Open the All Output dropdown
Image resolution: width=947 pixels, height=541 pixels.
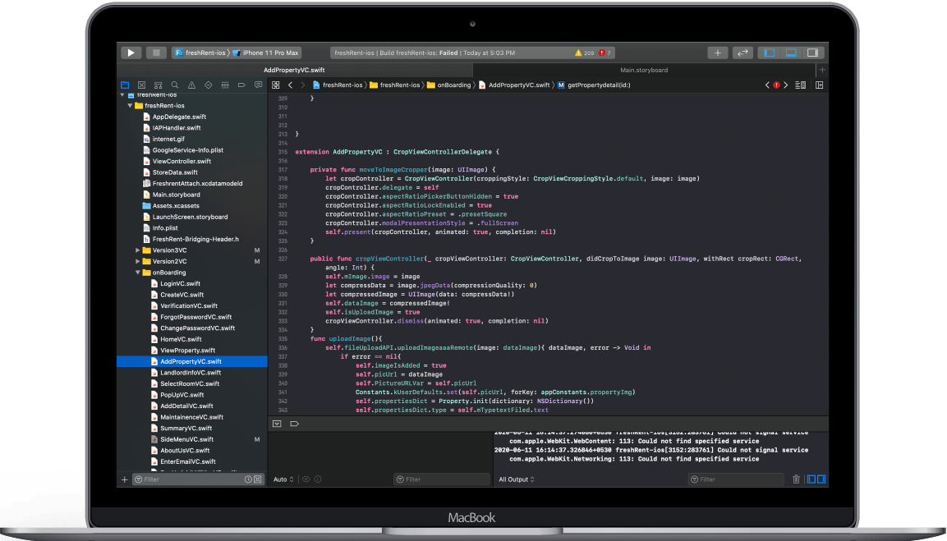click(517, 479)
